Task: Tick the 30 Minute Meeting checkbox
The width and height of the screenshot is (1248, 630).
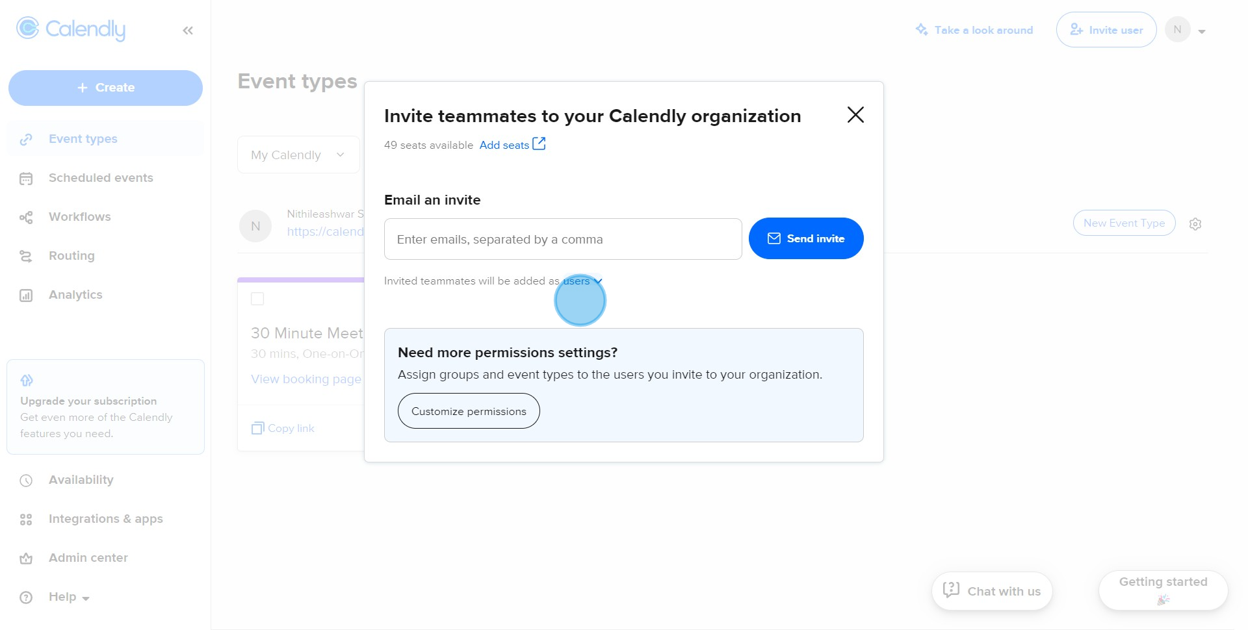Action: tap(257, 299)
